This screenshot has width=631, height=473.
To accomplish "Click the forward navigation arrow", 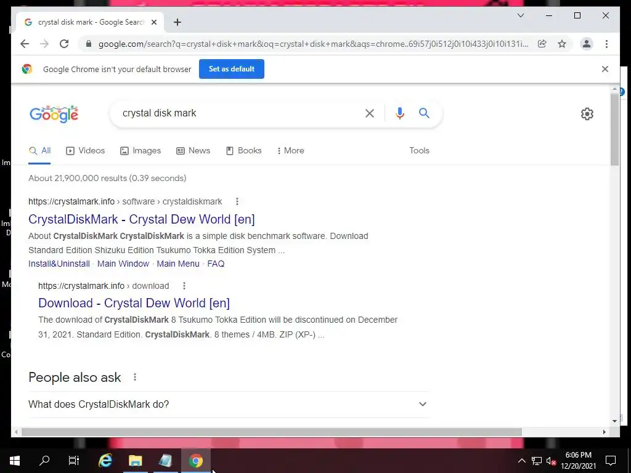I will click(44, 44).
